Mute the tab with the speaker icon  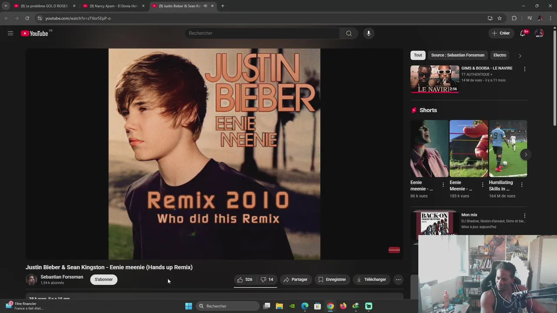pyautogui.click(x=205, y=6)
